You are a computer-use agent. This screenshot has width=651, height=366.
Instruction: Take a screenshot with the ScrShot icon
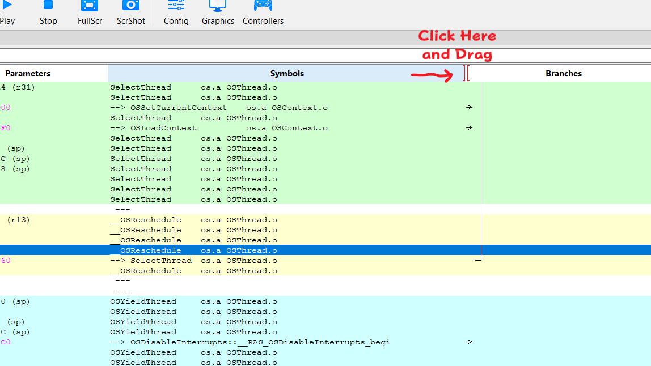[131, 7]
